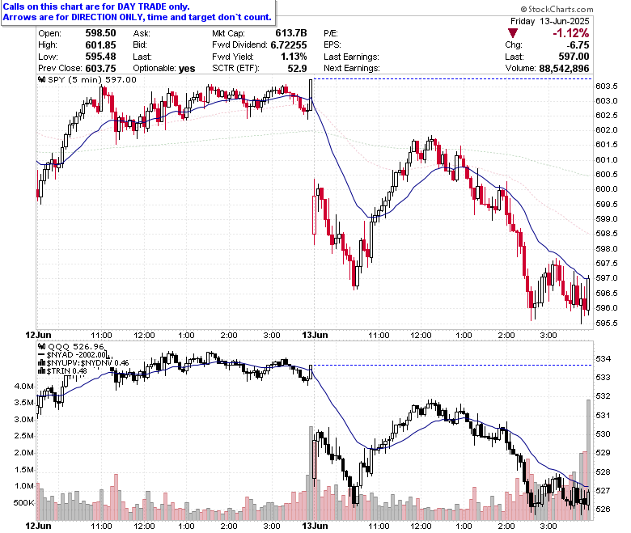Click the Friday 13-Jun-2025 date text
Image resolution: width=631 pixels, height=533 pixels.
[550, 21]
